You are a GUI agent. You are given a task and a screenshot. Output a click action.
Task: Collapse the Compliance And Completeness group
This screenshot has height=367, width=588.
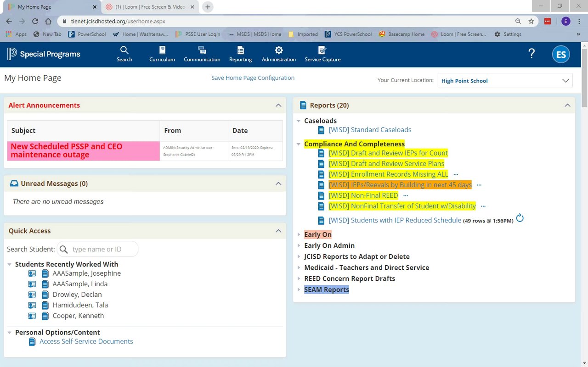(x=299, y=144)
